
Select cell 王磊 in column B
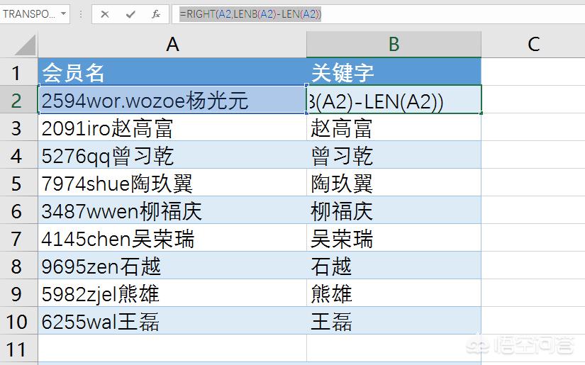click(394, 320)
